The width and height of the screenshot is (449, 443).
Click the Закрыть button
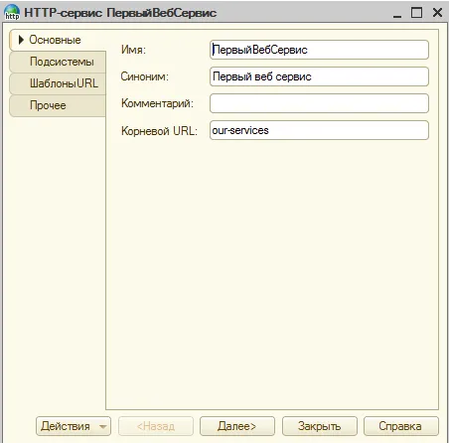320,426
